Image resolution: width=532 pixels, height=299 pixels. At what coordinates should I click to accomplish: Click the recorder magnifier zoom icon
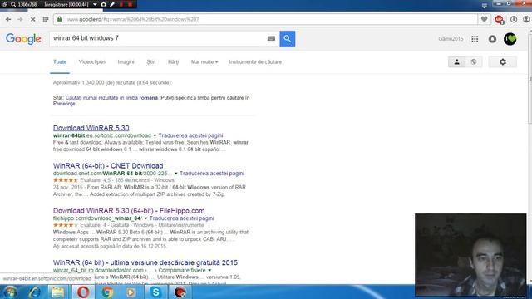point(13,4)
